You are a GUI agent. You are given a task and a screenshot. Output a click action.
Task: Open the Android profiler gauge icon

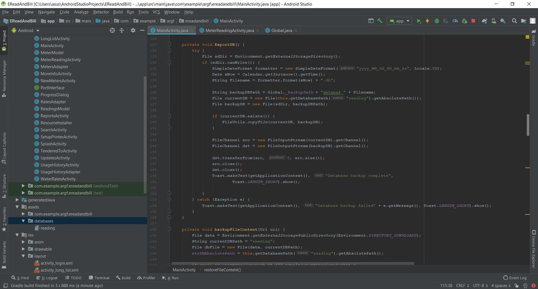[455, 21]
